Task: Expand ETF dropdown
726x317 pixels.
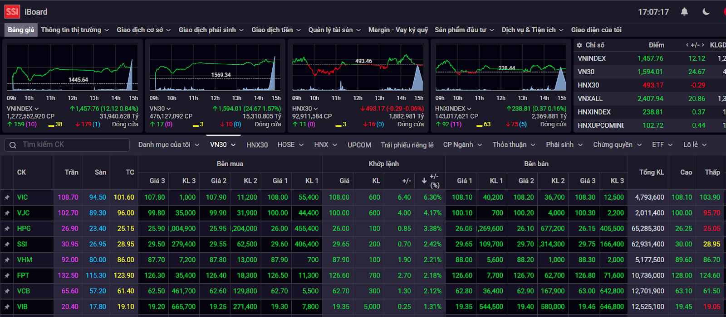Action: [x=662, y=144]
